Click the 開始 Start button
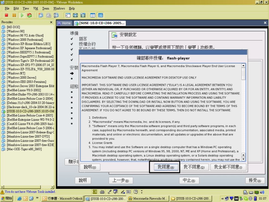Image resolution: width=269 pixels, height=202 pixels. click(7, 198)
